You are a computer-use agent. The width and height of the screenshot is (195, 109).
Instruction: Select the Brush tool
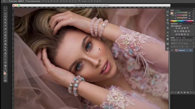5,32
